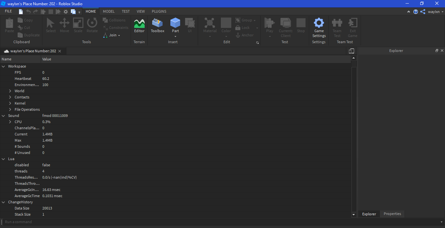Click the Stop test button
This screenshot has height=228, width=445.
point(301,25)
